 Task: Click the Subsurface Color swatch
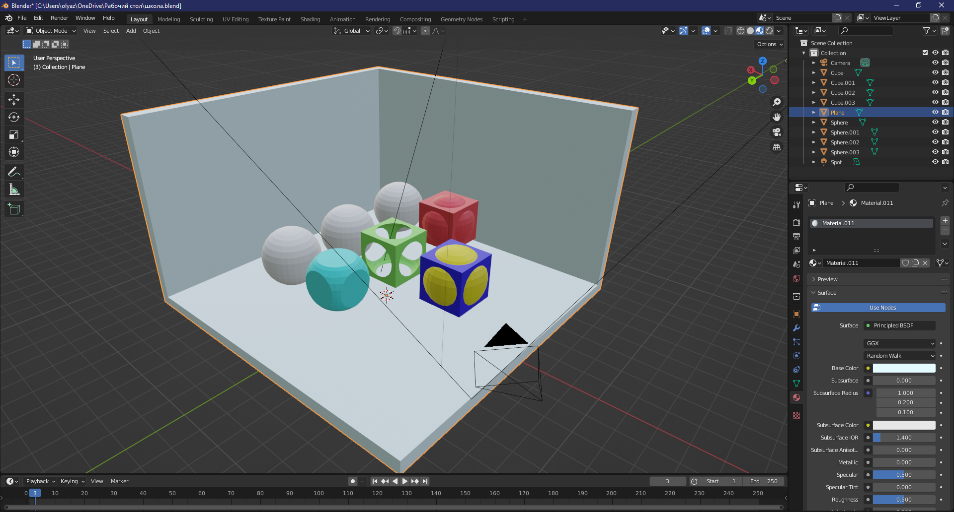click(x=904, y=425)
